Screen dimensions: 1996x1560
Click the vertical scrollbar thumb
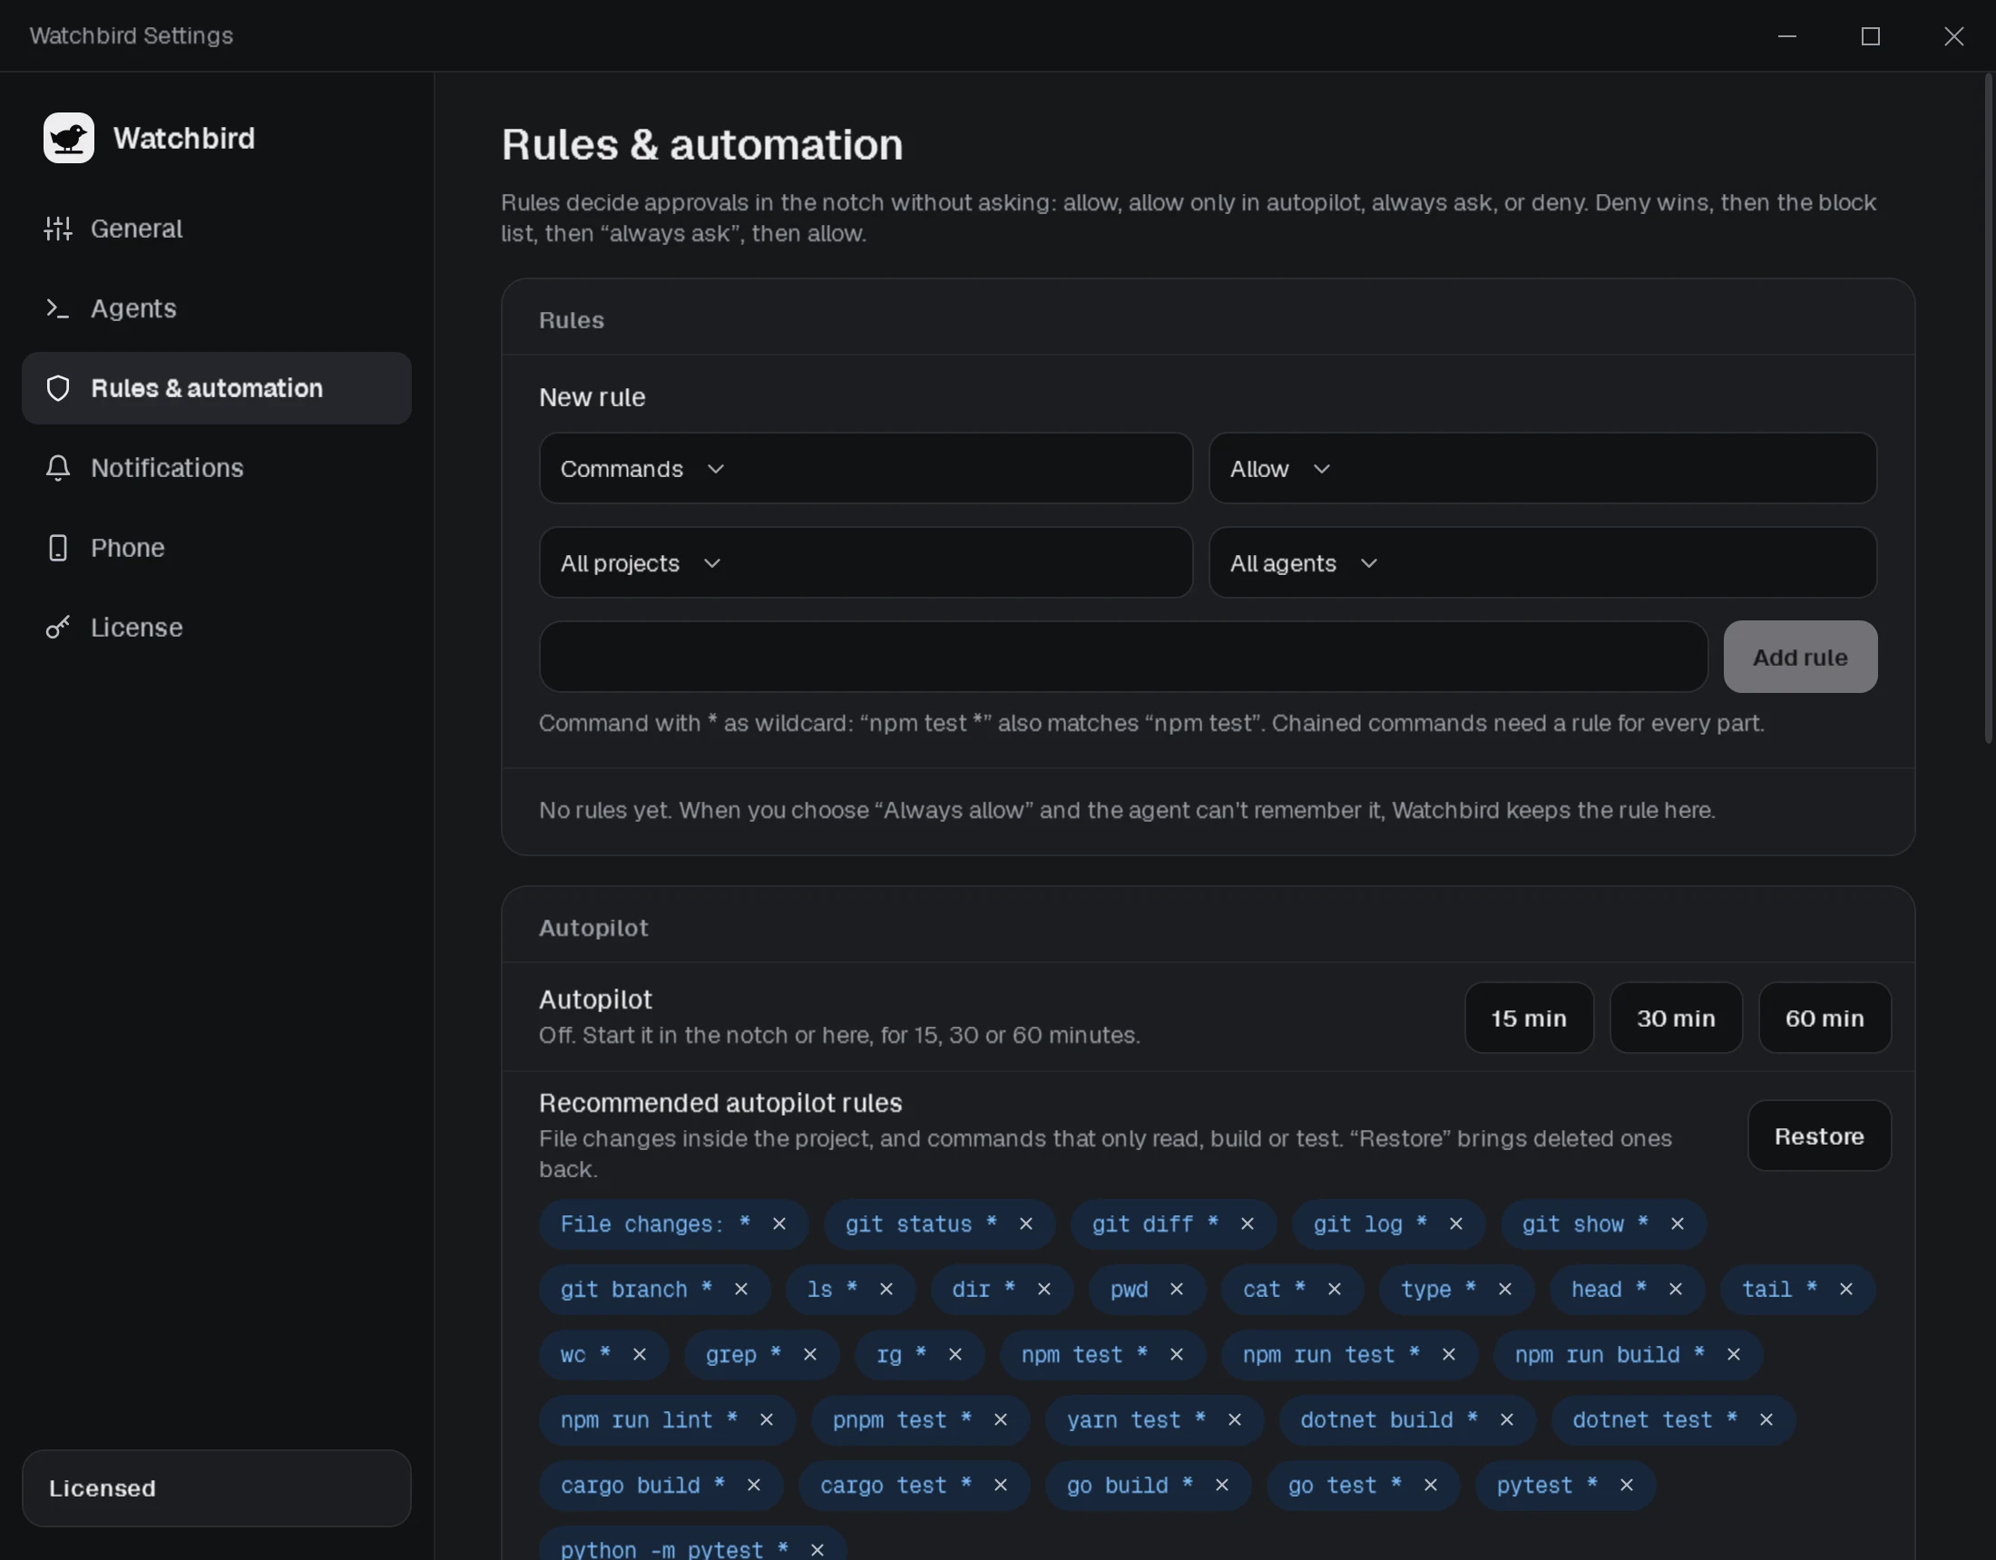tap(1988, 409)
